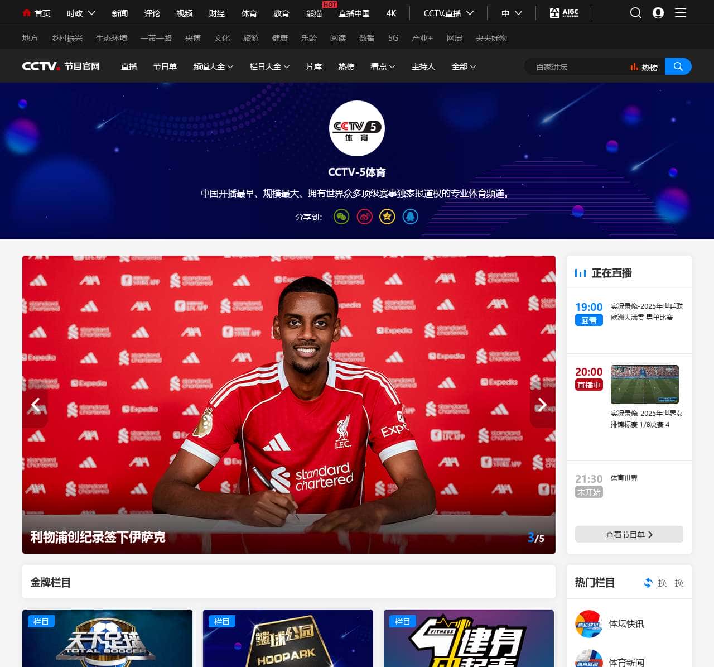714x667 pixels.
Task: Open the CCTV.直播 dropdown
Action: tap(448, 13)
